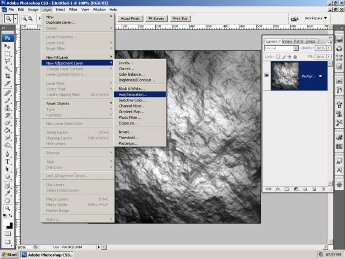Select the Zoom tool in toolbox
The width and height of the screenshot is (345, 259).
(8, 208)
